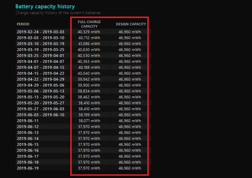Click period 2019-02-24 - 2019-03-03
Image resolution: width=252 pixels, height=178 pixels.
click(40, 32)
